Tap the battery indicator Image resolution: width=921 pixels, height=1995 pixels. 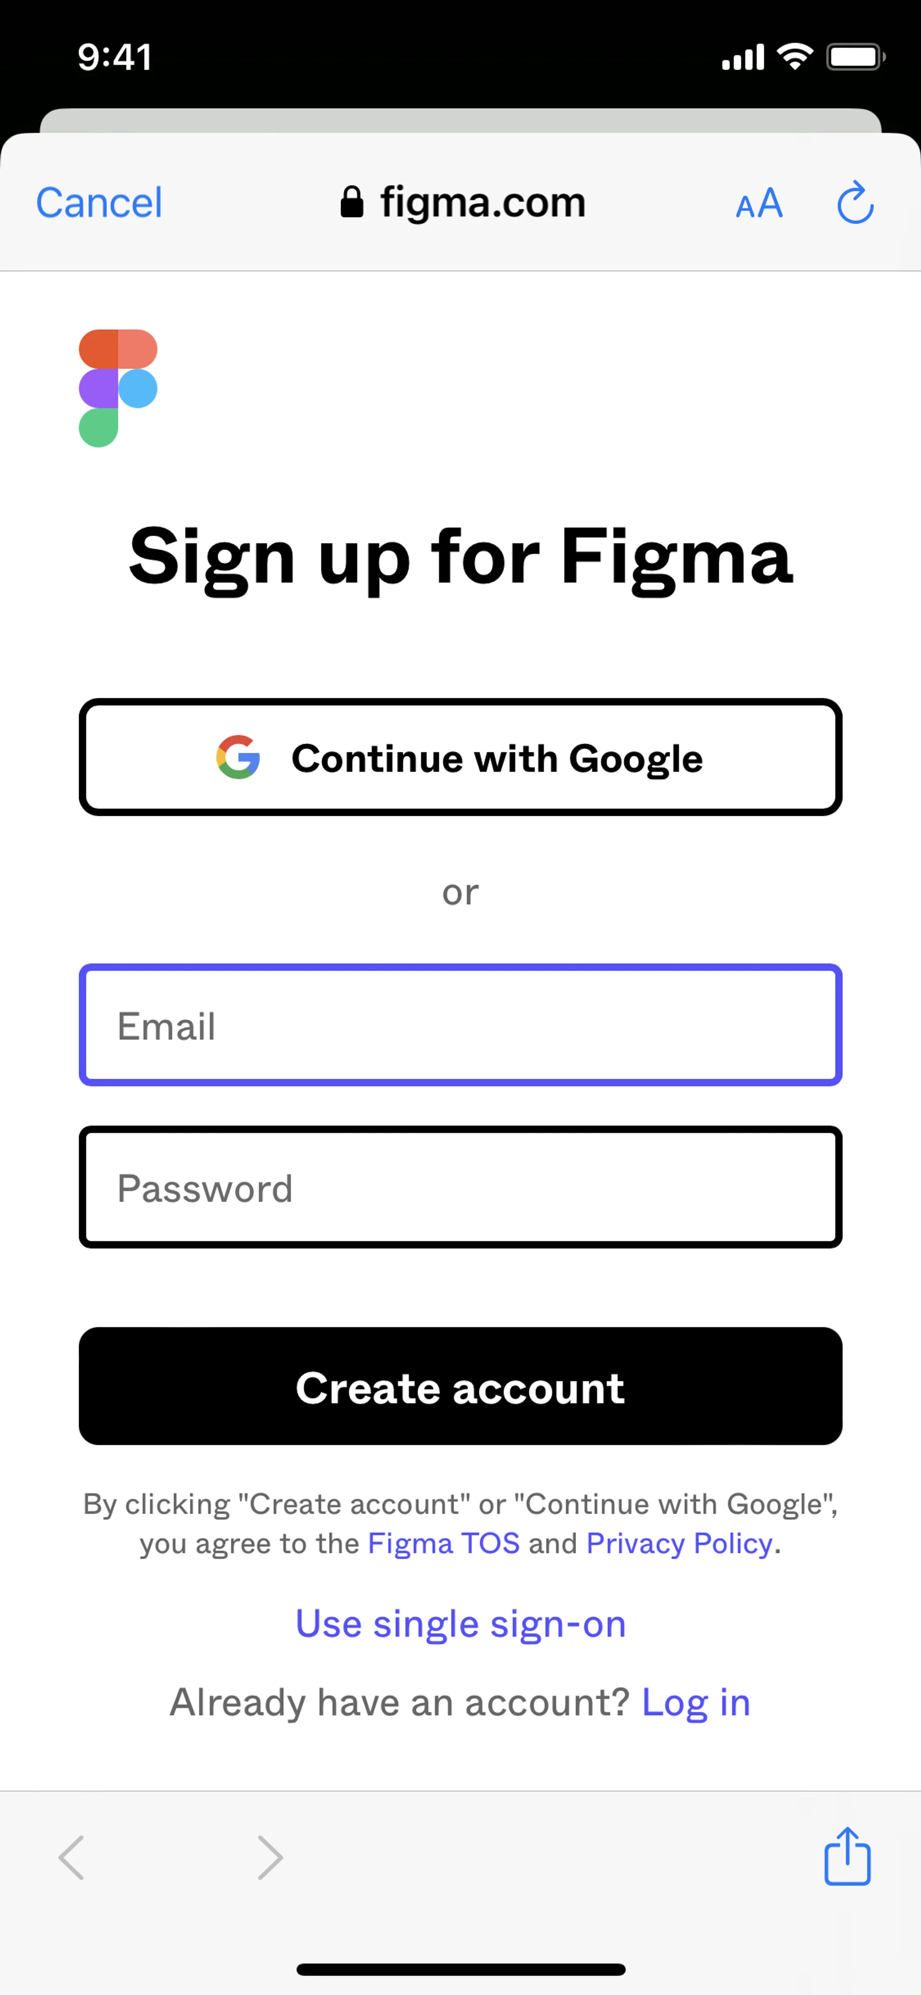point(855,57)
